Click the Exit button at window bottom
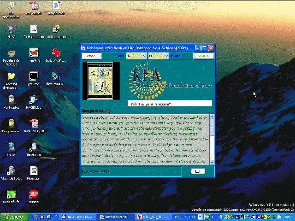Viewport: 295px width, 221px height. (x=198, y=171)
